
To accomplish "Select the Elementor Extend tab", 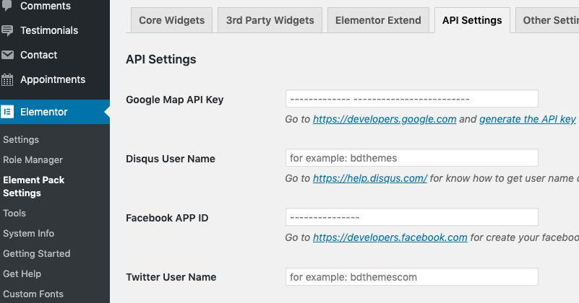I will pos(378,20).
